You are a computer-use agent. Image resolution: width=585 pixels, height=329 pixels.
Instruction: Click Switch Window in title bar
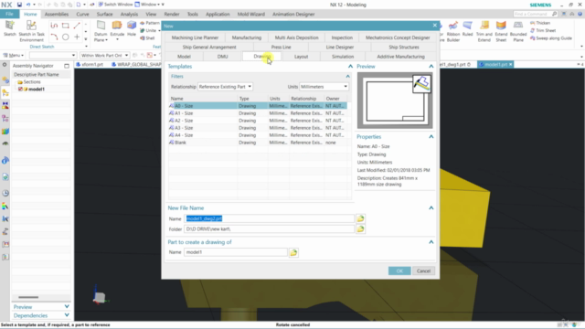point(115,5)
